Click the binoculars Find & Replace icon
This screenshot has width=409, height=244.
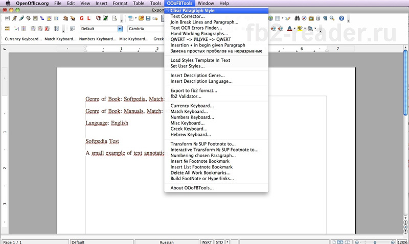click(x=297, y=18)
